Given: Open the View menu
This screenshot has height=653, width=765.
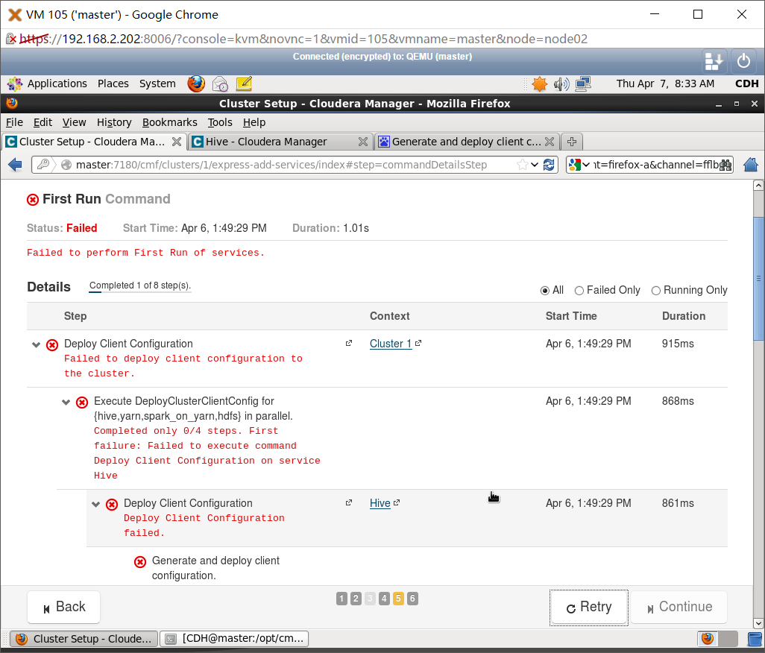Looking at the screenshot, I should [x=74, y=122].
